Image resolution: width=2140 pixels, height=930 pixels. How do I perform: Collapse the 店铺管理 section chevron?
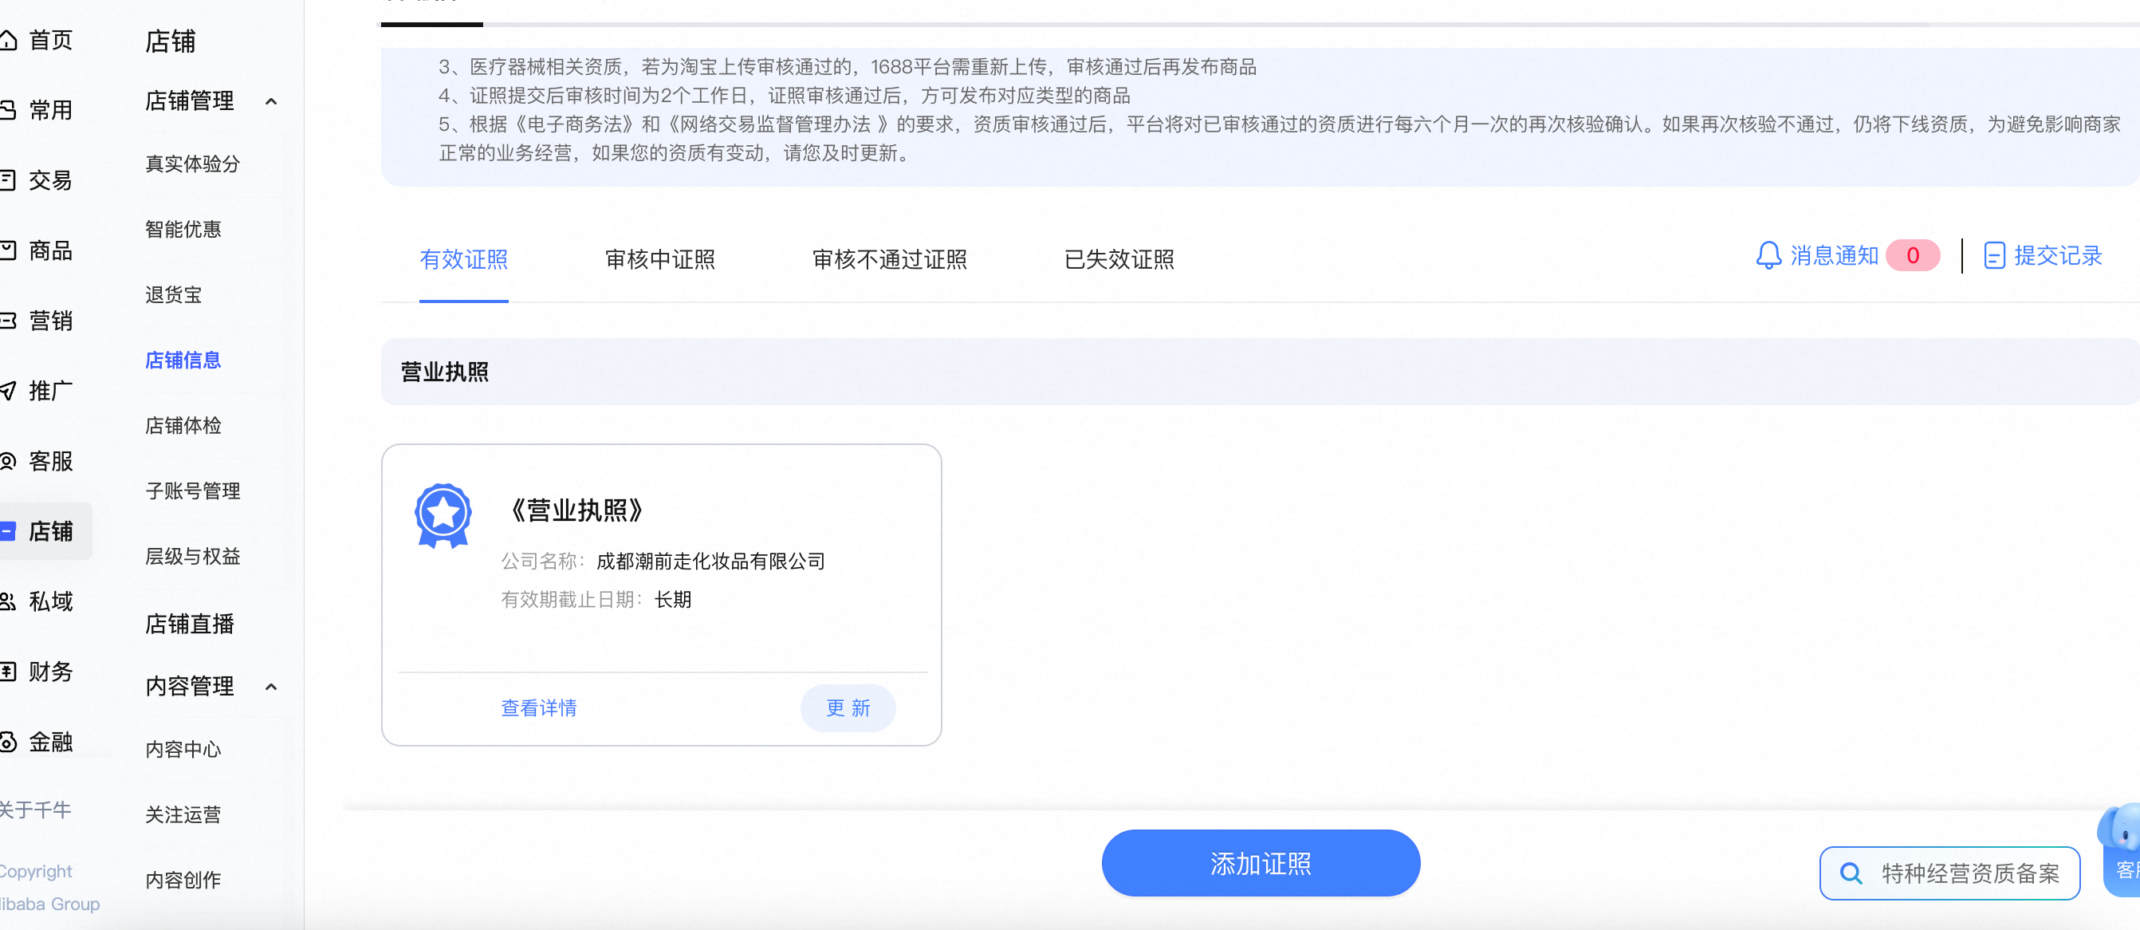(271, 101)
